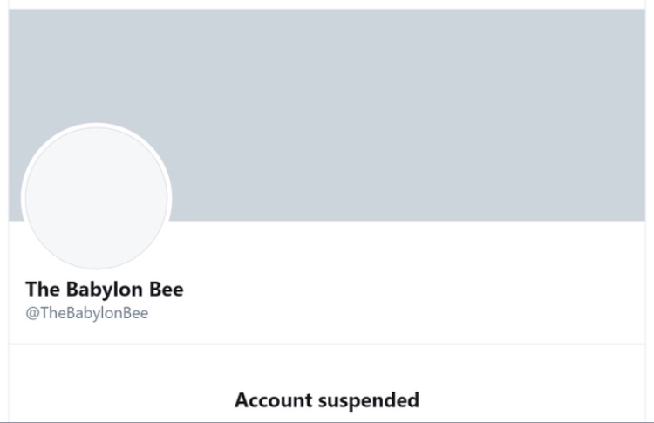This screenshot has height=423, width=654.
Task: Click the suspension notice text
Action: tap(326, 400)
